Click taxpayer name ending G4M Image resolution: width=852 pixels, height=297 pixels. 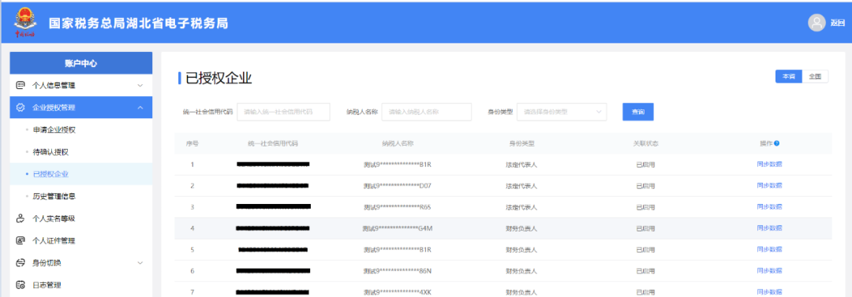pyautogui.click(x=397, y=228)
